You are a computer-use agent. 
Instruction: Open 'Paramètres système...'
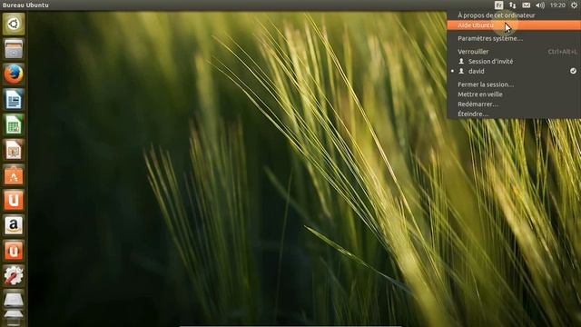click(x=514, y=38)
